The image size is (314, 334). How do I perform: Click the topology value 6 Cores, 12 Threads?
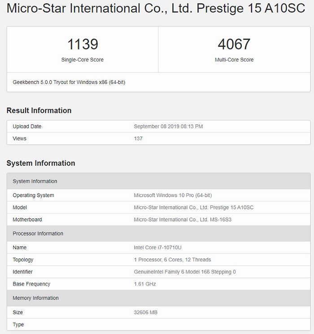pos(172,260)
